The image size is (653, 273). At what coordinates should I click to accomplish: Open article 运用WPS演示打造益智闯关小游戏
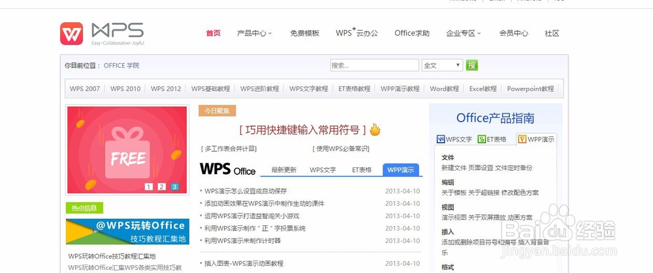point(252,216)
